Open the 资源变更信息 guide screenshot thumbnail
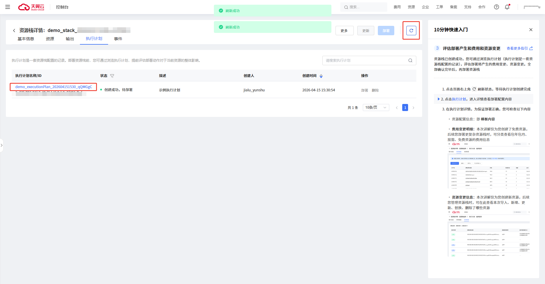Screen dimensions: 545x284 [489, 234]
